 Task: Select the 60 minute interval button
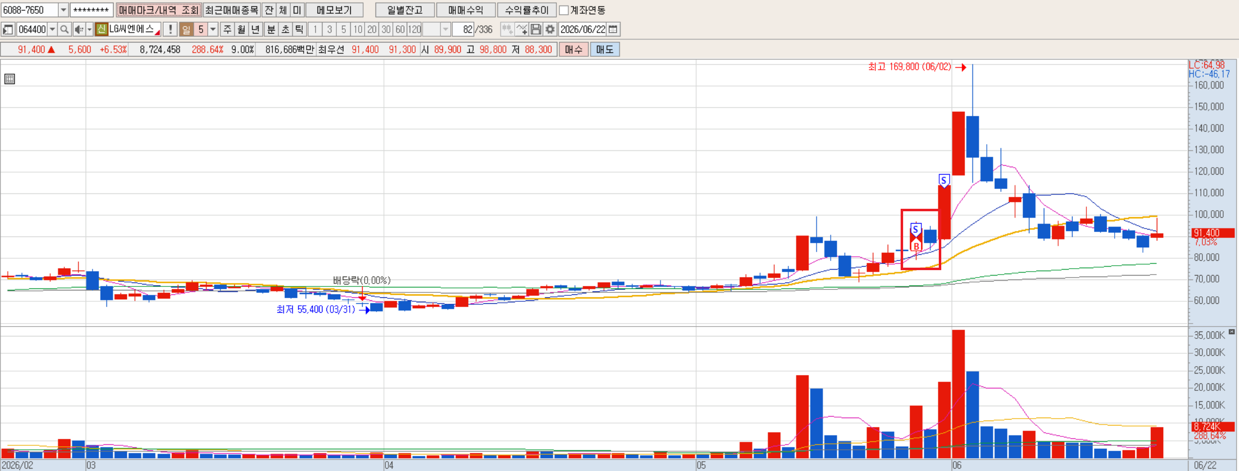(400, 30)
